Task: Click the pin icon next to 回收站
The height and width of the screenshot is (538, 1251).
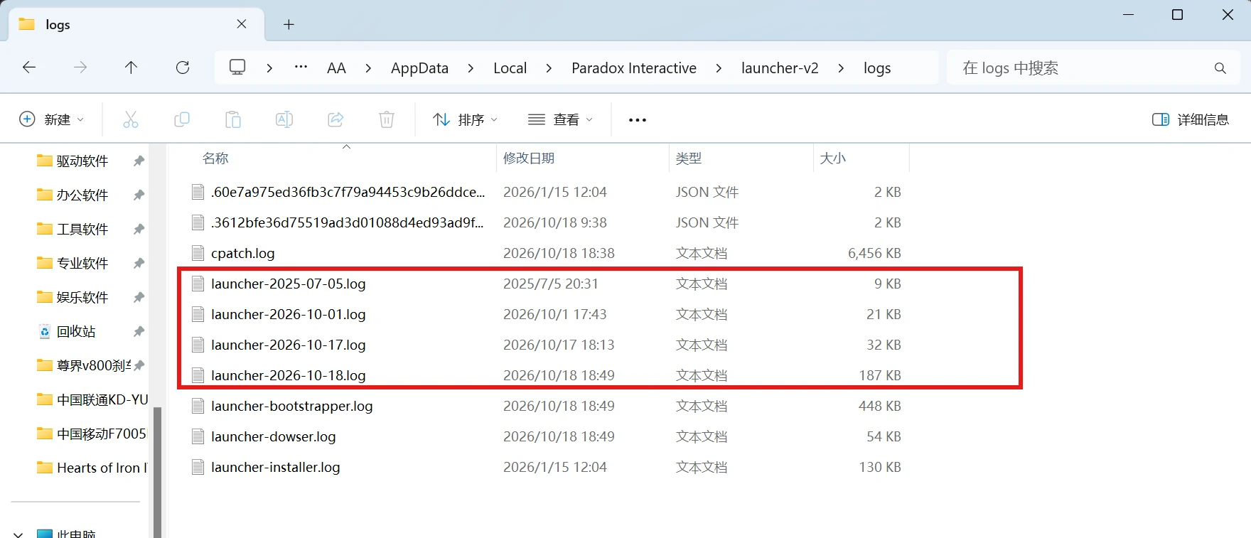Action: click(x=139, y=331)
